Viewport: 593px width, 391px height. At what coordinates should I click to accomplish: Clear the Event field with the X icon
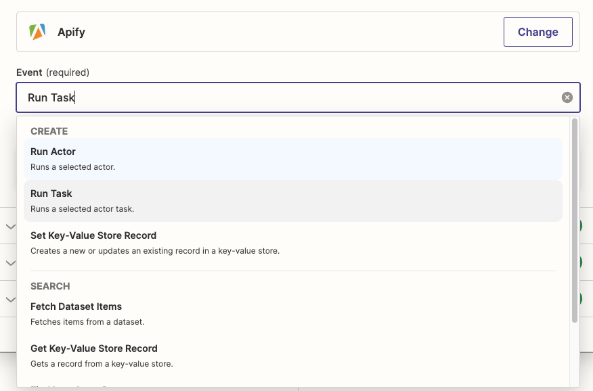click(567, 97)
